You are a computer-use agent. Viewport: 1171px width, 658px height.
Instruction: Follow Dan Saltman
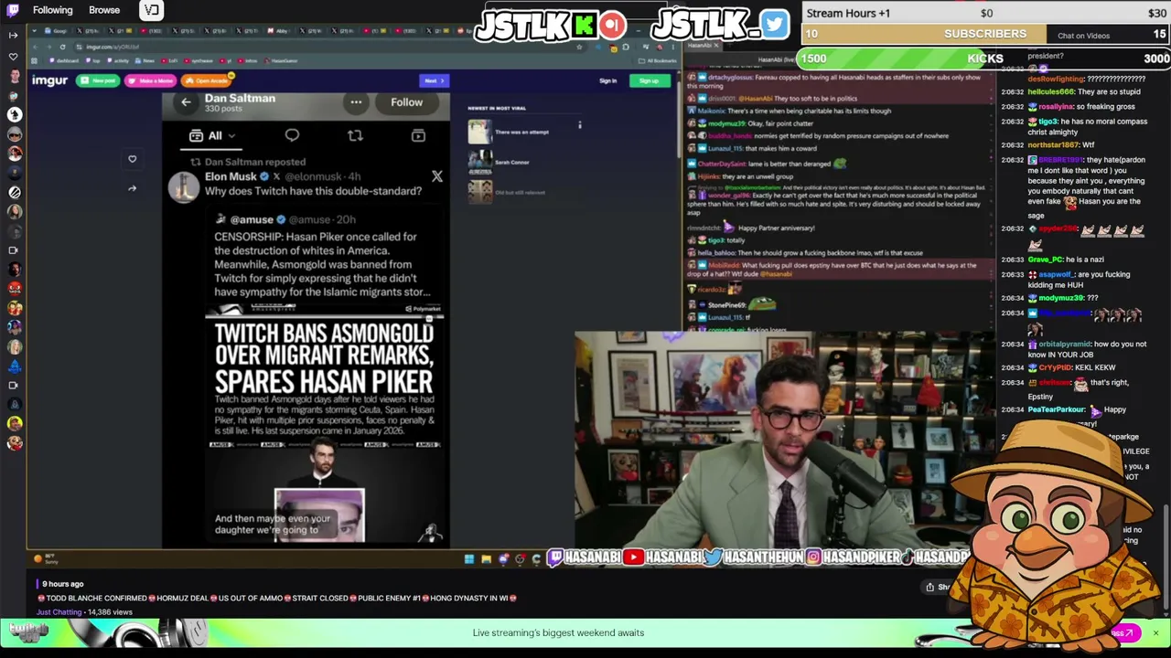click(407, 102)
